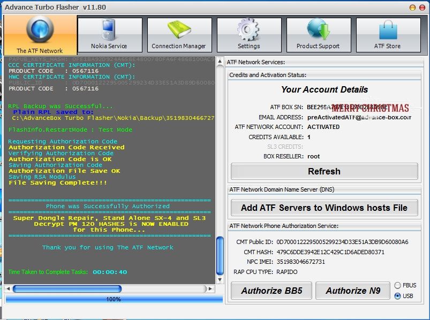Click the CMT Public ID value field
430x320 pixels.
pyautogui.click(x=342, y=242)
